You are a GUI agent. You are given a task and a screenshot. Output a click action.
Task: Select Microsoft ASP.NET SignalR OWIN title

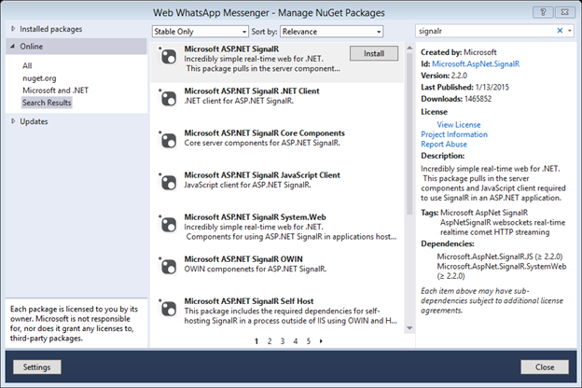click(x=243, y=258)
